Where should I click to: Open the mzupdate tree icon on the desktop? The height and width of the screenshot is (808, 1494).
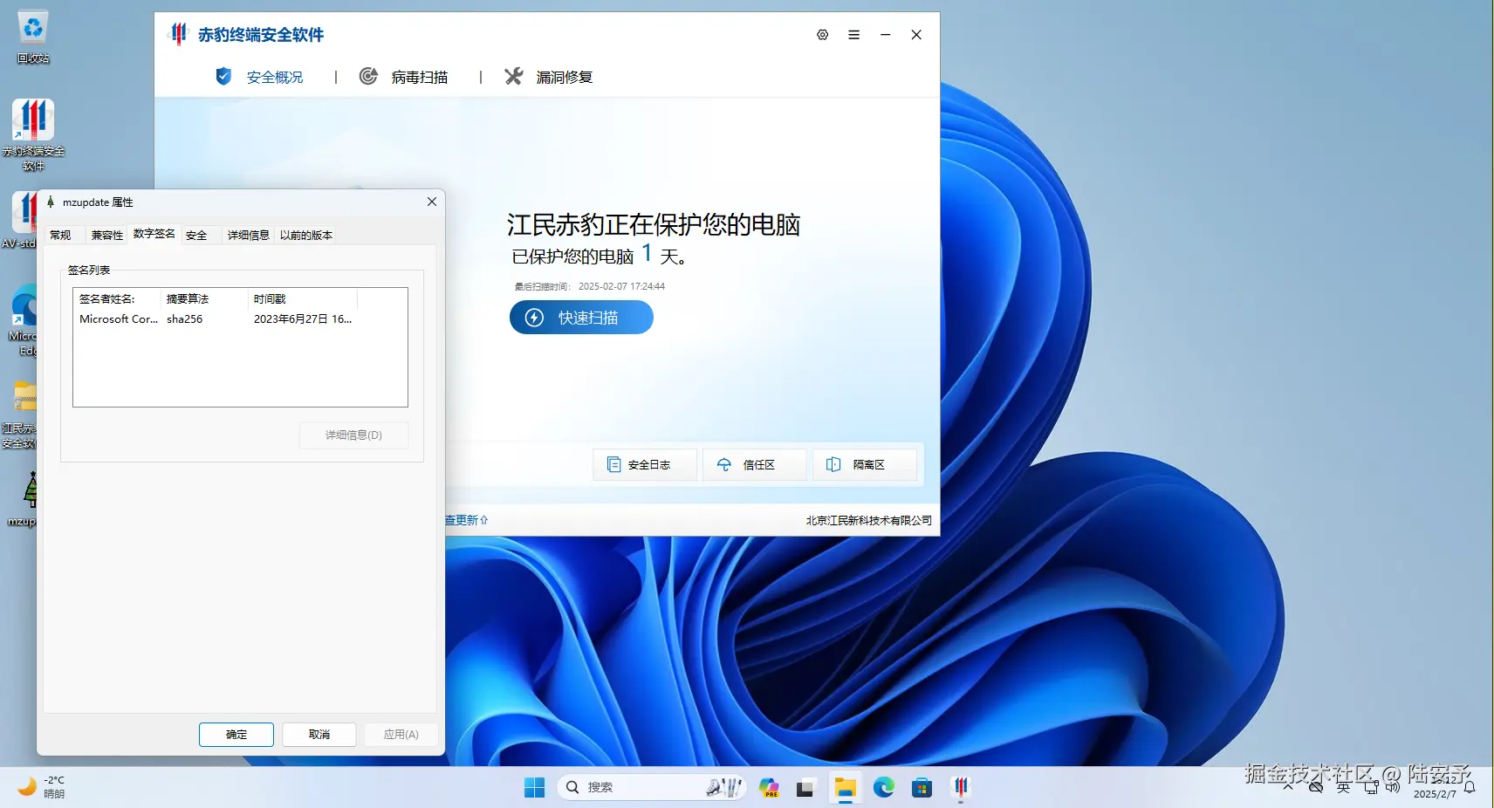click(24, 499)
